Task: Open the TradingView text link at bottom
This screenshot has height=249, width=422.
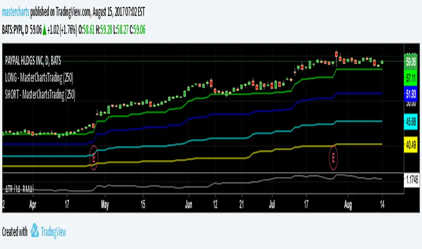Action: tap(53, 232)
